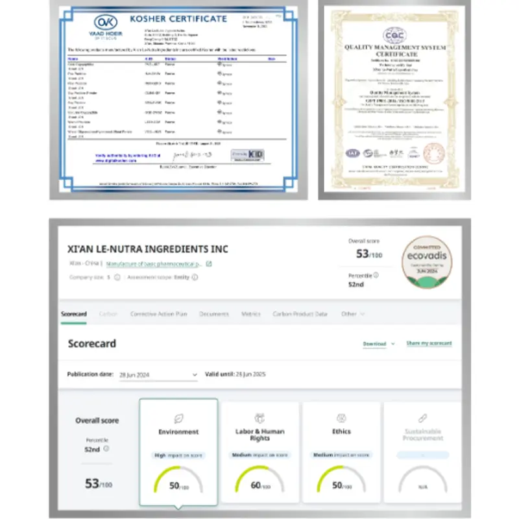Click the Ethics card icon
The height and width of the screenshot is (519, 519).
tap(341, 418)
